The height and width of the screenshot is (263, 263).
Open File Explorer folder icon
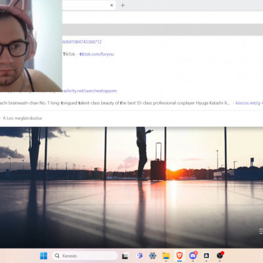[166, 256]
